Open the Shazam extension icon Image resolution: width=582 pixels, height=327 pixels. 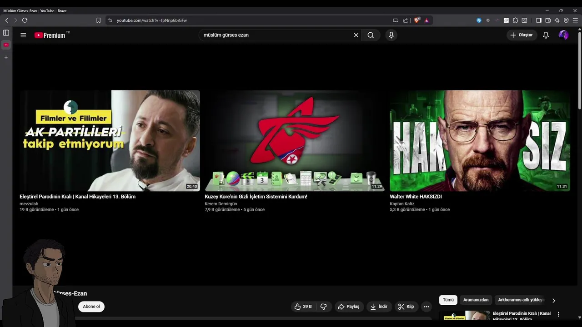[x=479, y=20]
